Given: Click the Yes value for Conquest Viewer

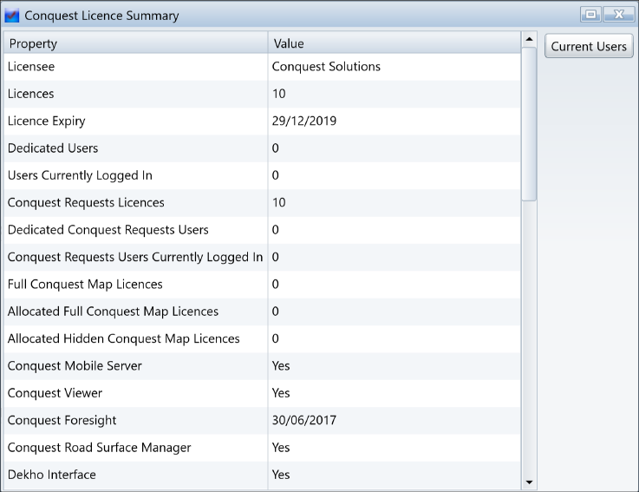Looking at the screenshot, I should [281, 393].
